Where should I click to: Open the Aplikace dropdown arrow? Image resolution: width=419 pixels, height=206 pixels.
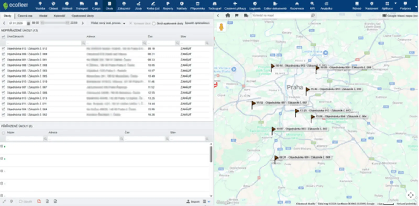click(395, 3)
